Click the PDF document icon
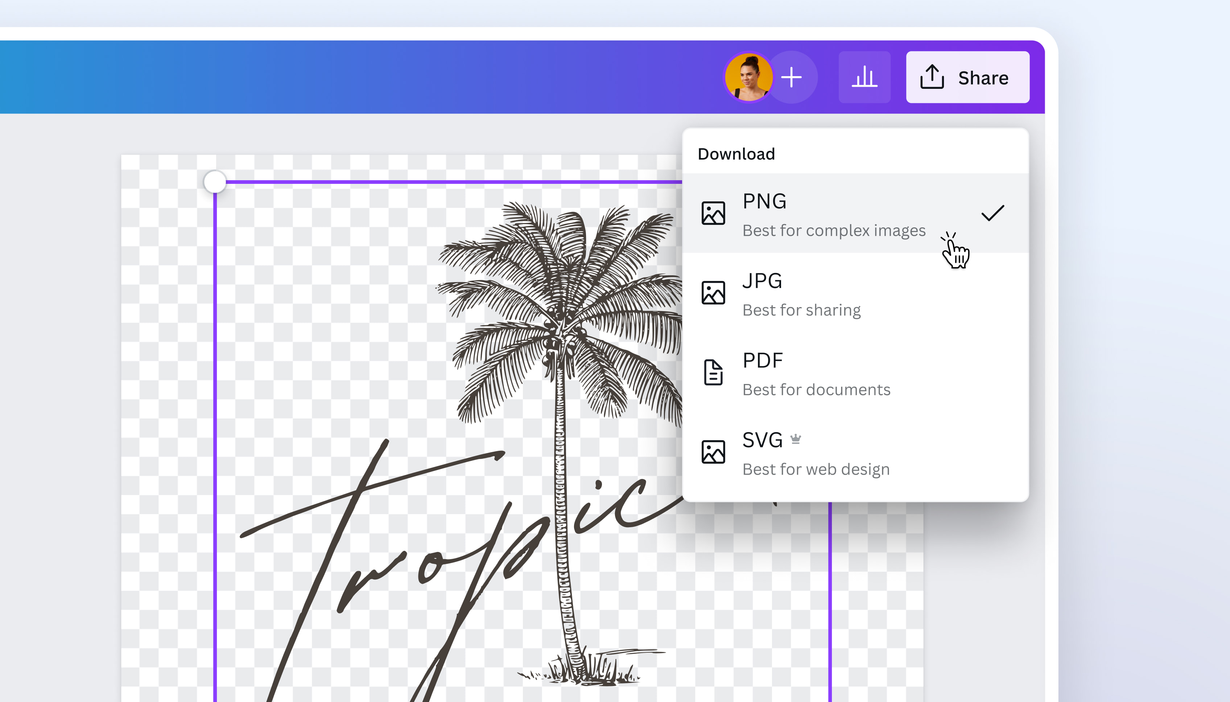The width and height of the screenshot is (1230, 702). tap(713, 371)
